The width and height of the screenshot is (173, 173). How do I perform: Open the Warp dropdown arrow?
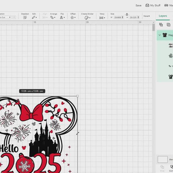104,18
